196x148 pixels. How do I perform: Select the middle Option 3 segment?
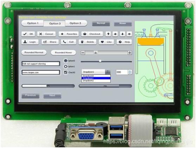tap(55, 24)
